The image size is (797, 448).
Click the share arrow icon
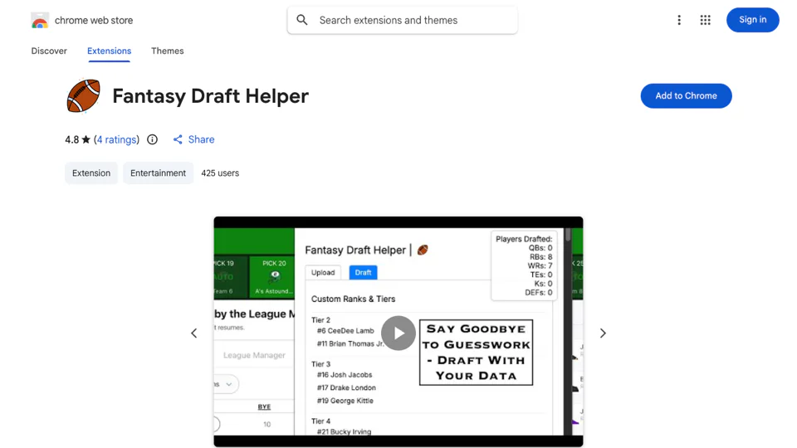(x=178, y=139)
